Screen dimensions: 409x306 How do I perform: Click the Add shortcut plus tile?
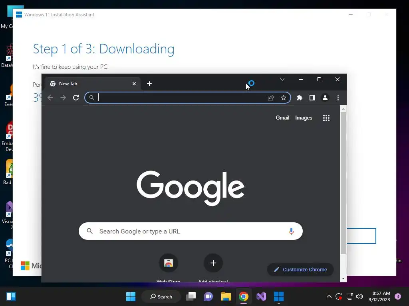click(x=213, y=263)
